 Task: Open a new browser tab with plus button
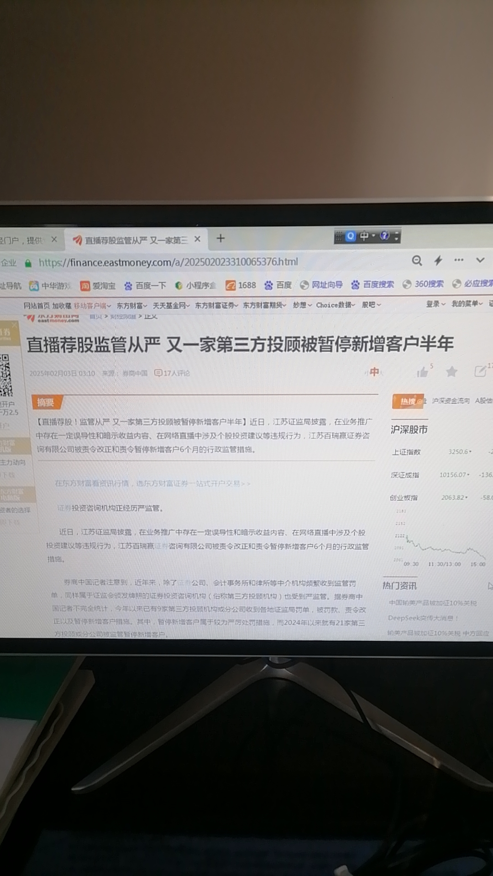point(220,238)
